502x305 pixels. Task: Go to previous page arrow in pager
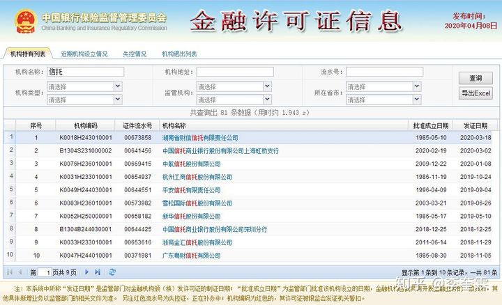[20, 272]
